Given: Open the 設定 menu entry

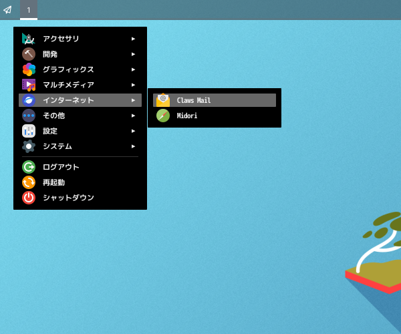Looking at the screenshot, I should [x=80, y=131].
